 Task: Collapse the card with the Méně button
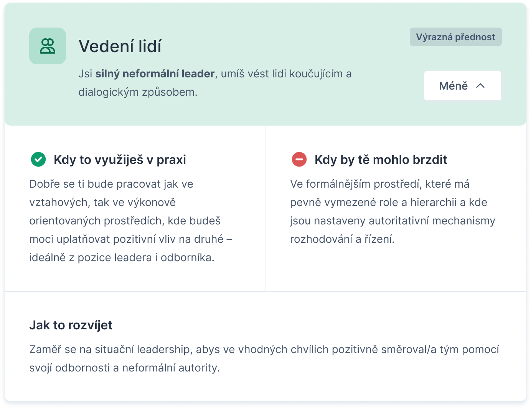click(462, 86)
